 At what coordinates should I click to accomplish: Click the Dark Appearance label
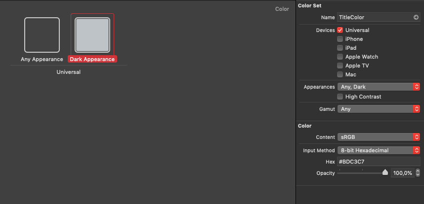(92, 59)
